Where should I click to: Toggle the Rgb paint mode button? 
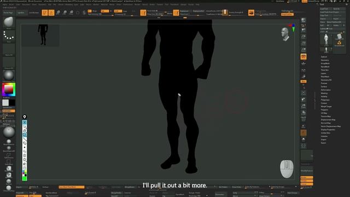104,11
